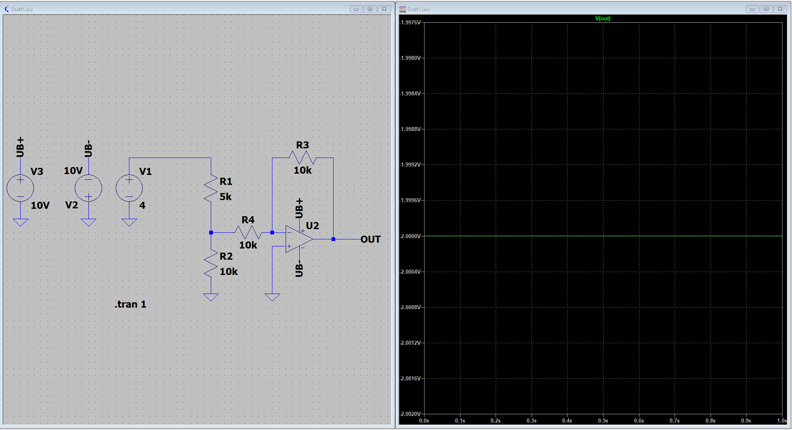Click the 5k value of R1
Screen dimensions: 792x430
click(226, 197)
